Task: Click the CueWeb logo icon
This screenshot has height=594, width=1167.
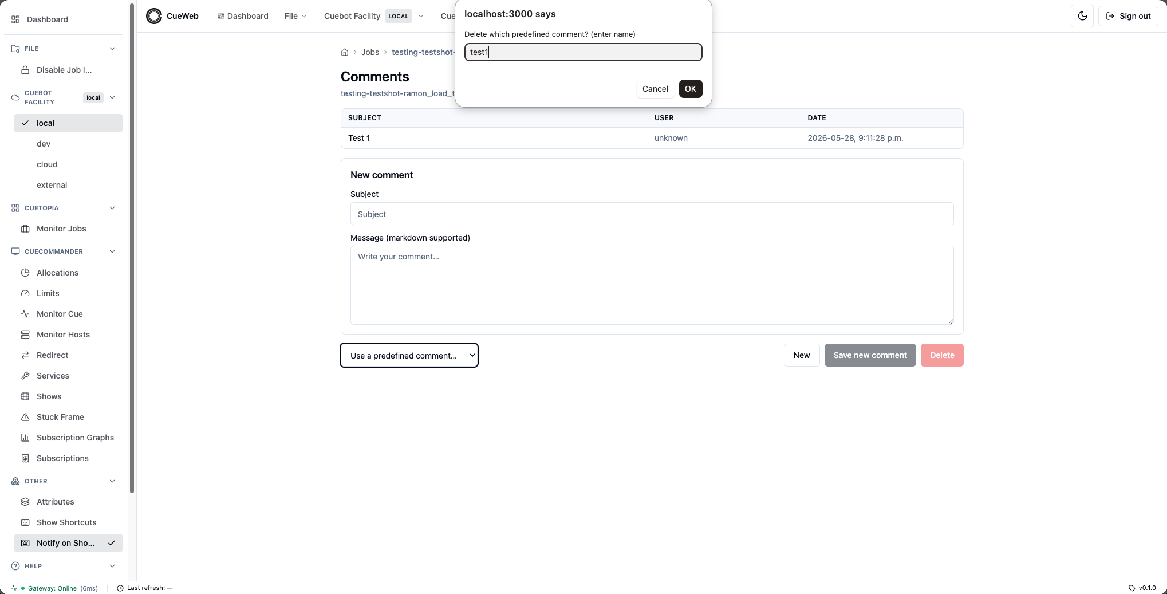Action: 153,16
